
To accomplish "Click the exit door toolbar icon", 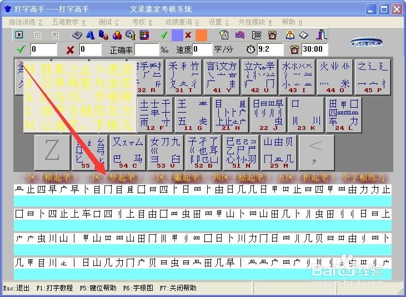I will (322, 35).
